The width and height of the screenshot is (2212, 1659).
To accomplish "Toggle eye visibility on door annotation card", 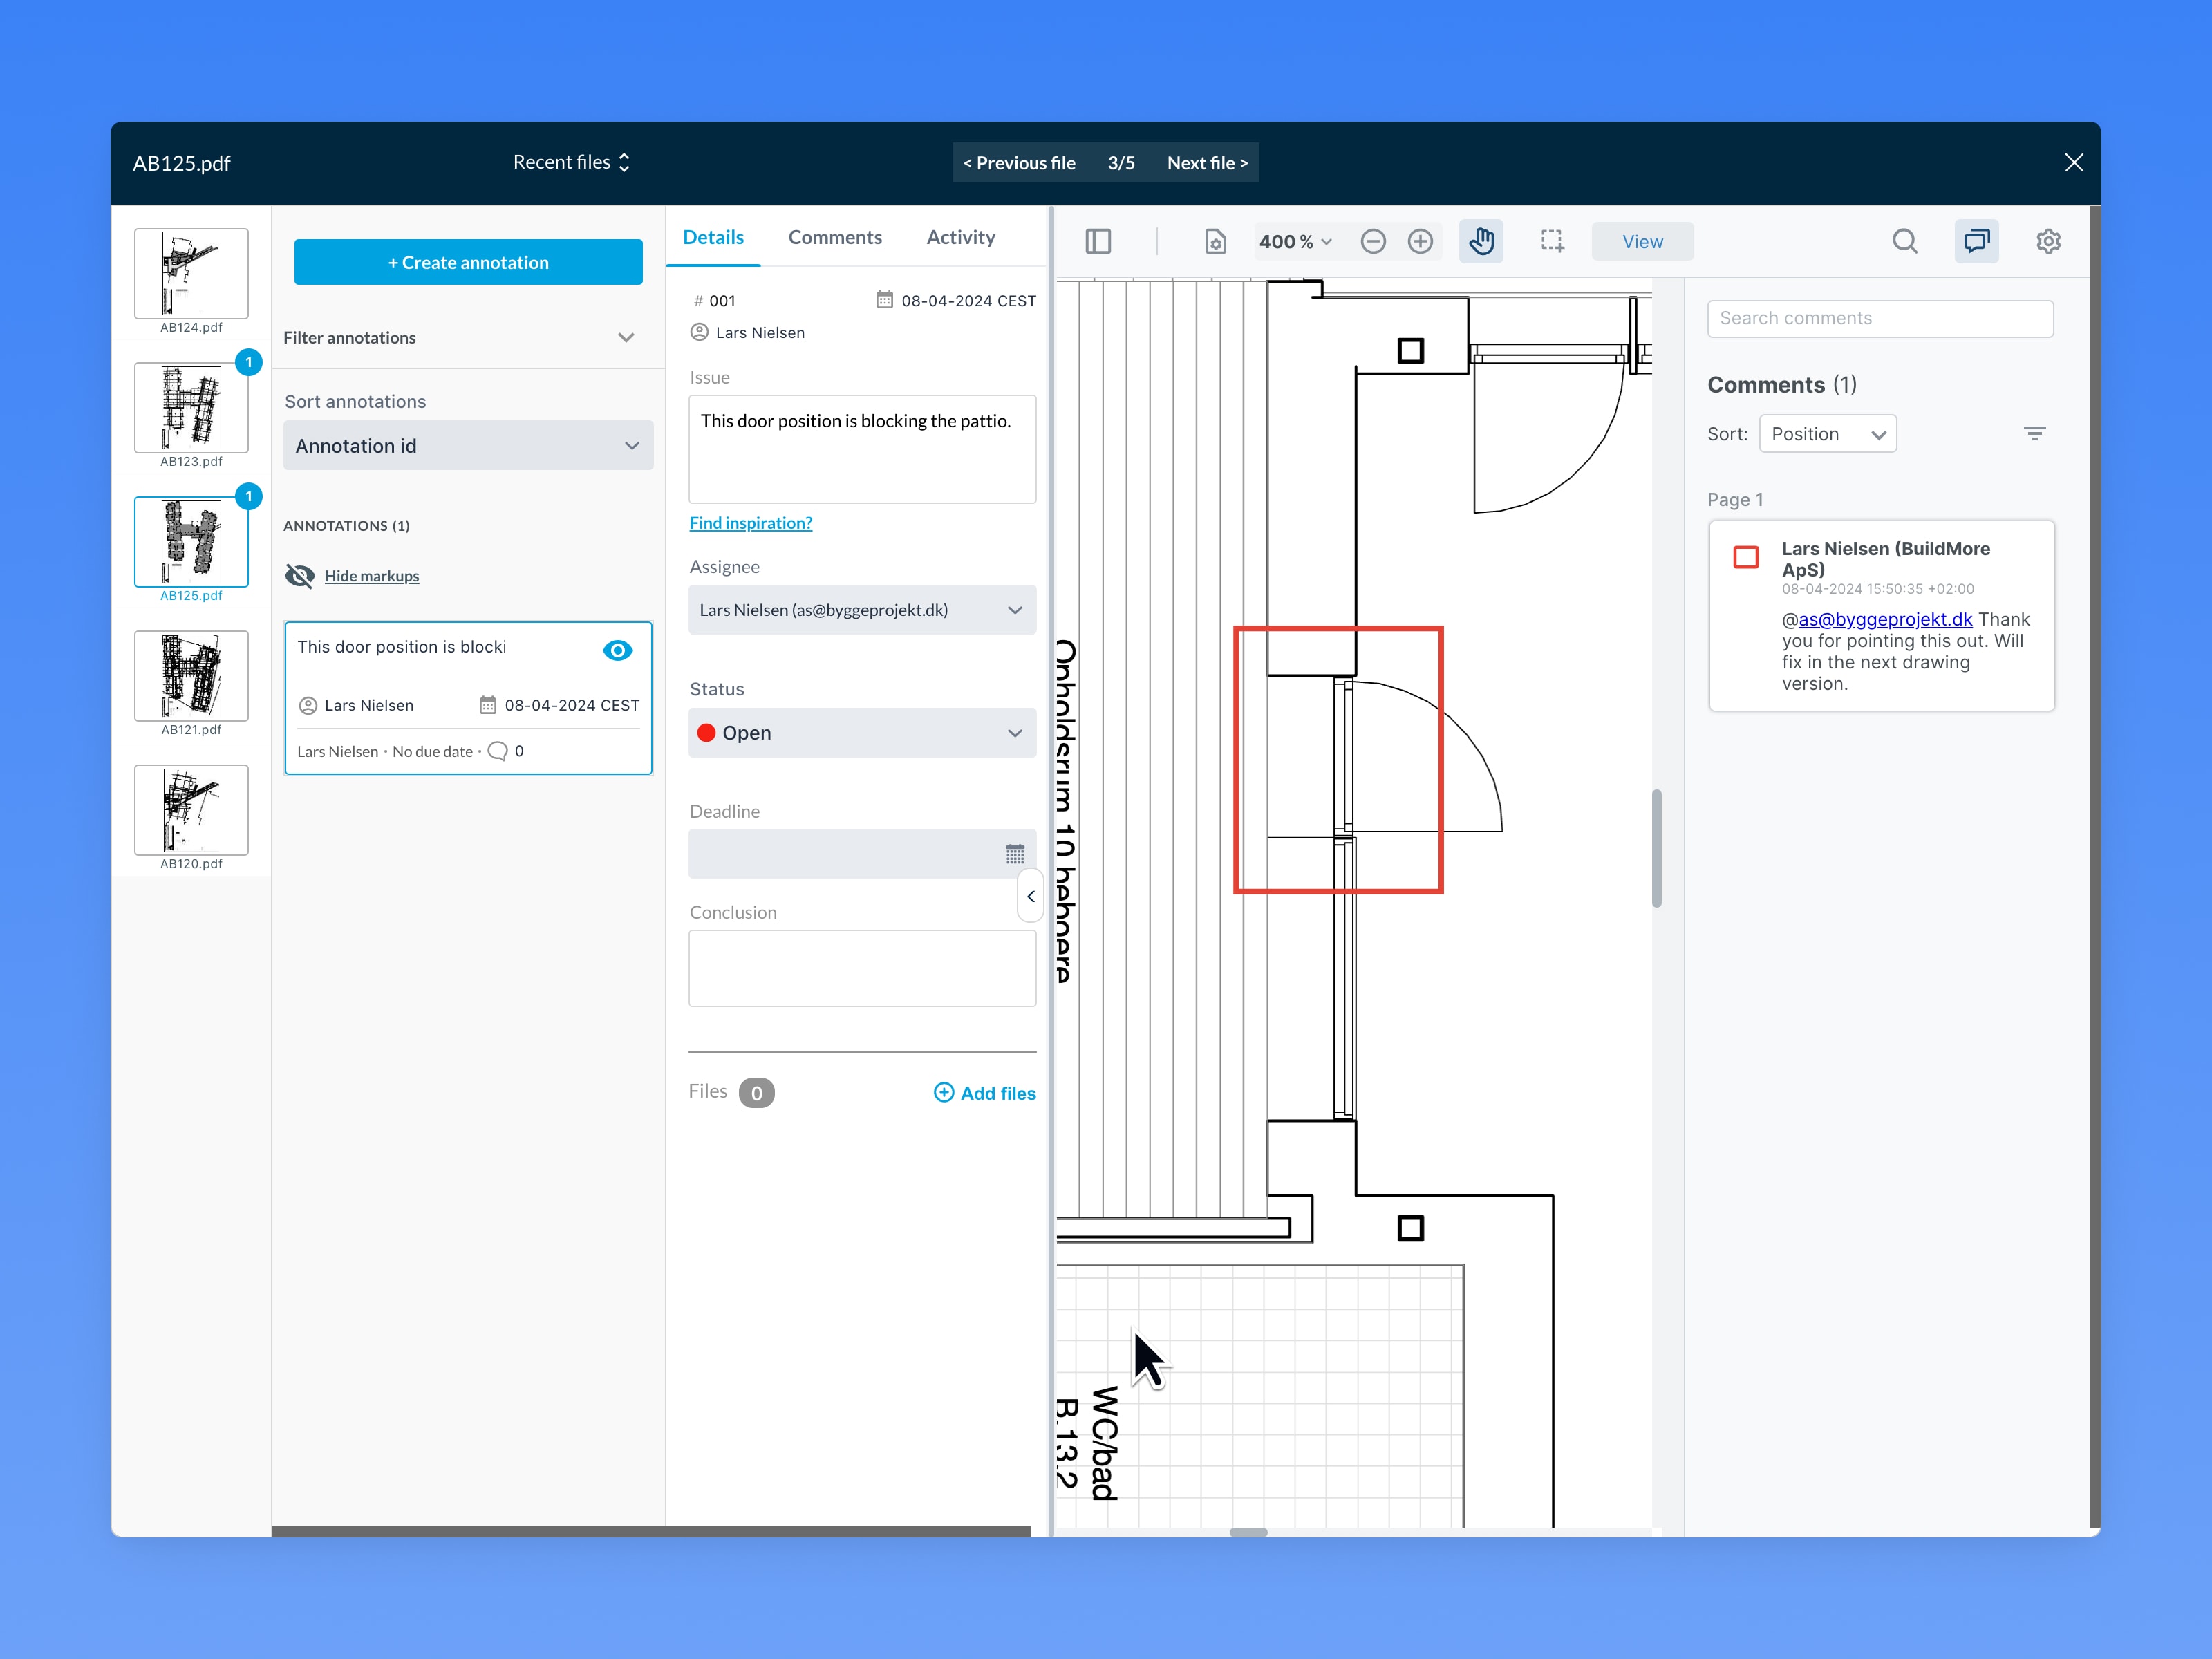I will coord(617,651).
